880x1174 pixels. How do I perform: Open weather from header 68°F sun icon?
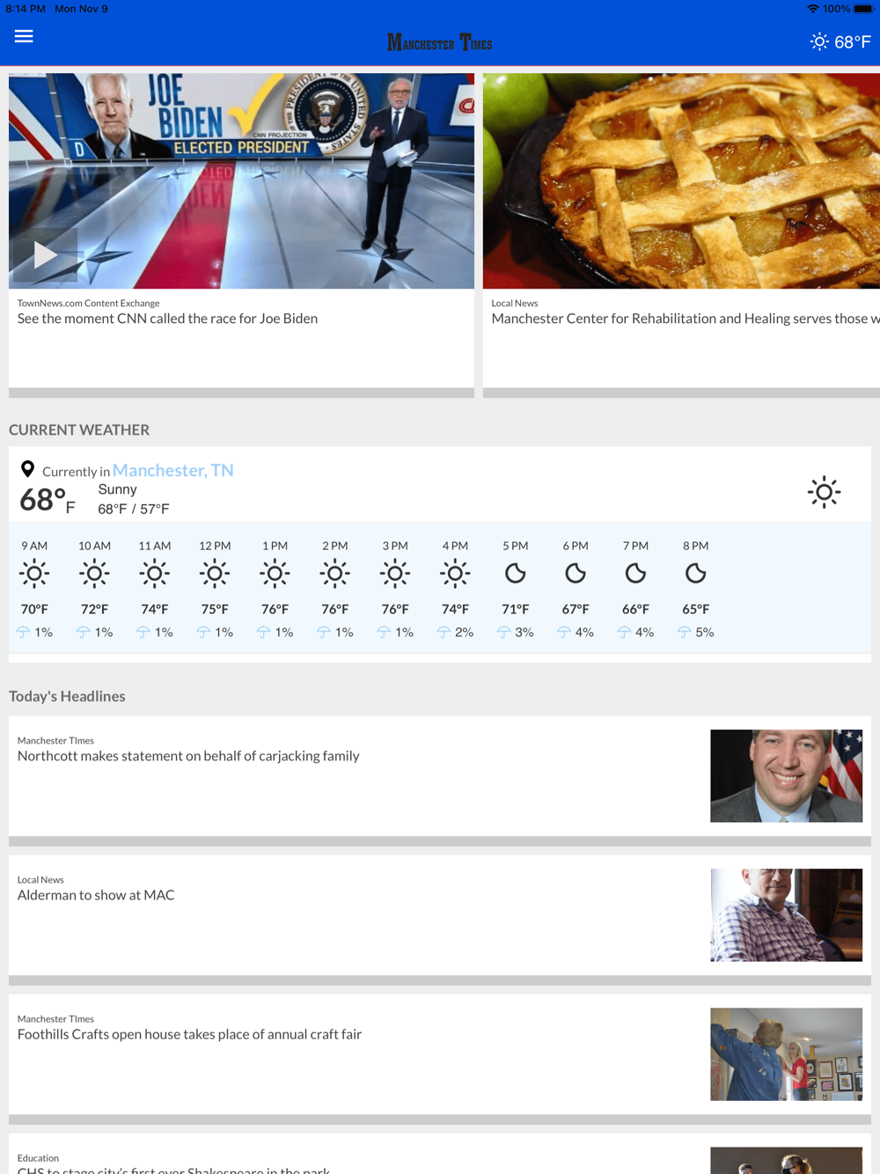click(840, 41)
